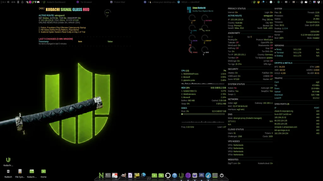Click the CPU gauge dial
323x181 pixels.
coord(192,28)
